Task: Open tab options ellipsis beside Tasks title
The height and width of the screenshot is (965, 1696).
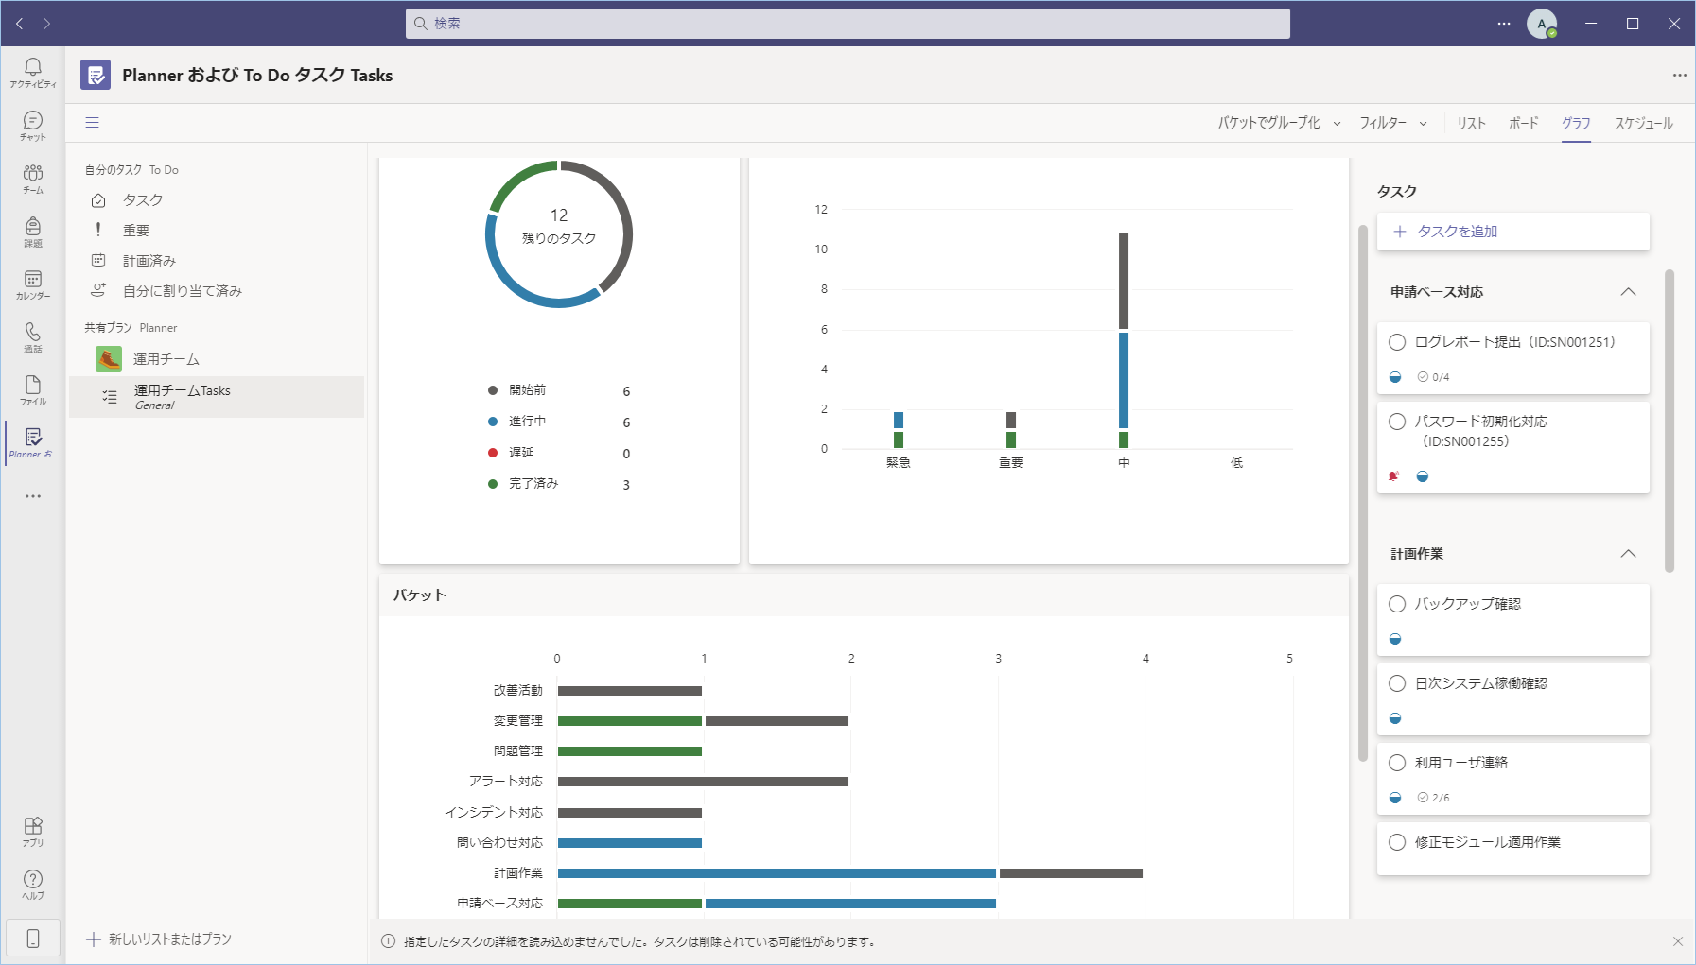Action: click(1679, 75)
